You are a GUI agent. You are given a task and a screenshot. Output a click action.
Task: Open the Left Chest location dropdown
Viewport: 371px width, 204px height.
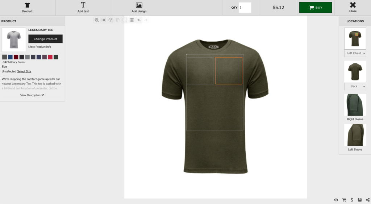pyautogui.click(x=355, y=53)
